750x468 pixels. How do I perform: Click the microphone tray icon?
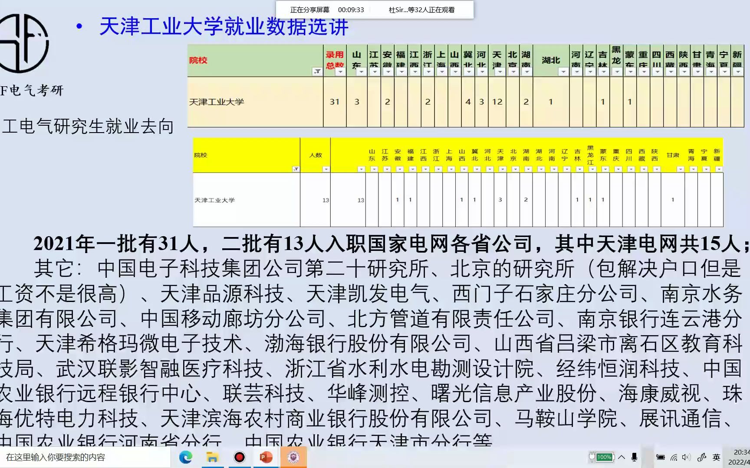click(634, 457)
